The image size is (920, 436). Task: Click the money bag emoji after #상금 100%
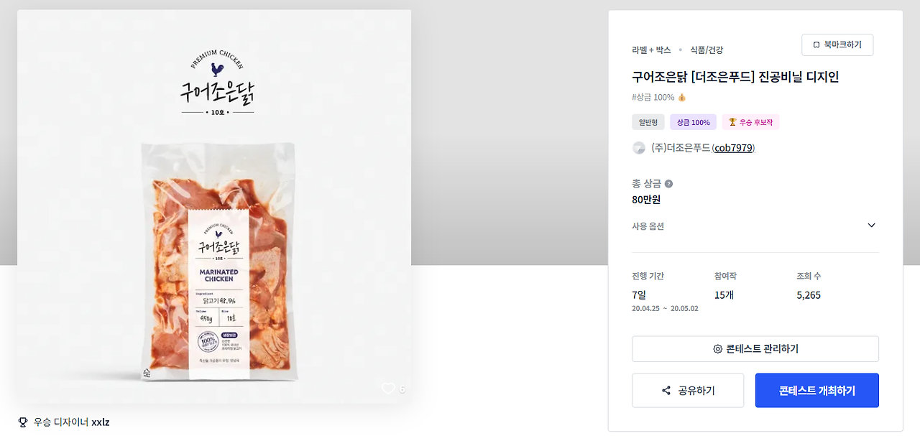tap(682, 98)
